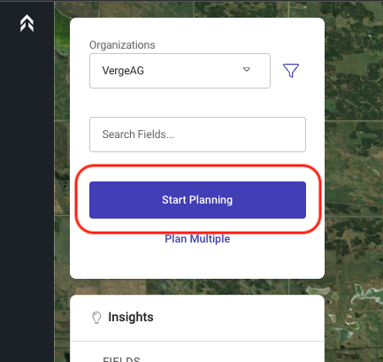This screenshot has width=383, height=362.
Task: Click the Insights card divider line
Action: click(197, 342)
